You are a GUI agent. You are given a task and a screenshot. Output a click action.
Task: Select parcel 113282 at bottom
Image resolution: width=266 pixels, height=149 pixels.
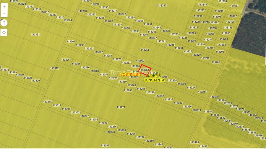click(105, 145)
